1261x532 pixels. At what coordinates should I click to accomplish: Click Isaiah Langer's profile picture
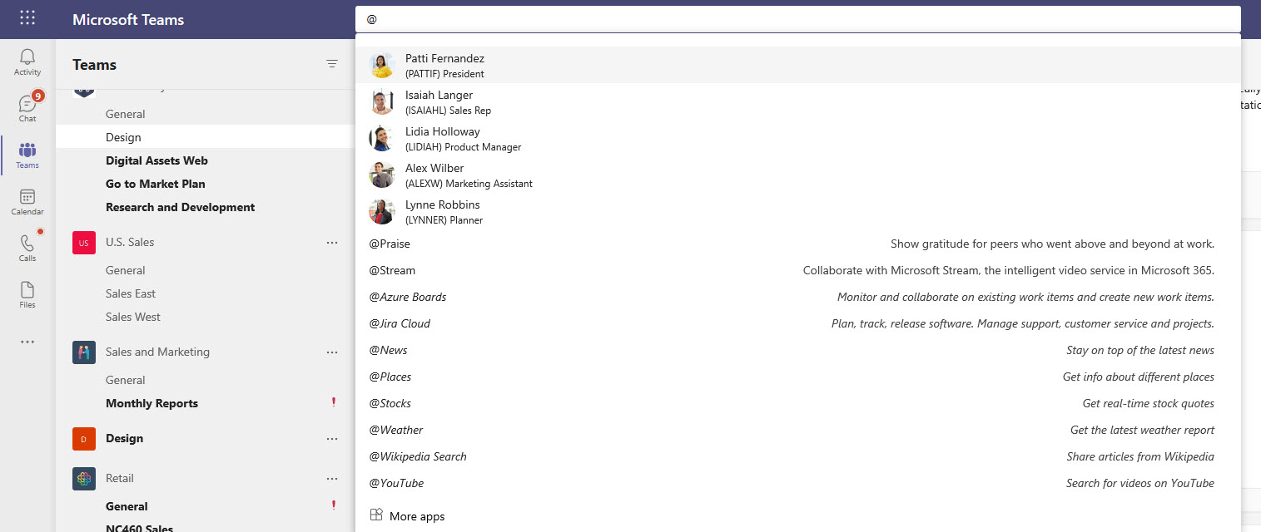381,101
